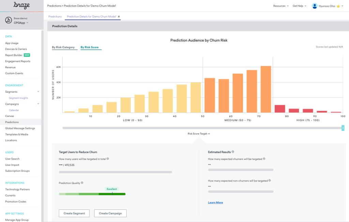The width and height of the screenshot is (349, 222).
Task: Open the Resources dropdown menu
Action: pyautogui.click(x=281, y=6)
